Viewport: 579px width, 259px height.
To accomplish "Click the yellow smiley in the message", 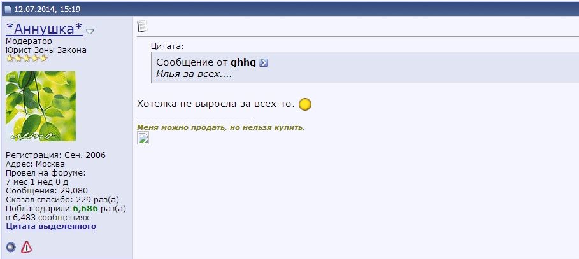I will pyautogui.click(x=305, y=104).
